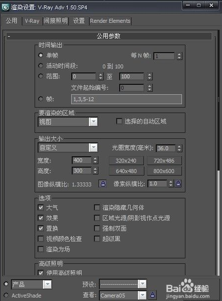Click the 每N帧 value field
Viewport: 222px width, 301px height.
click(164, 56)
